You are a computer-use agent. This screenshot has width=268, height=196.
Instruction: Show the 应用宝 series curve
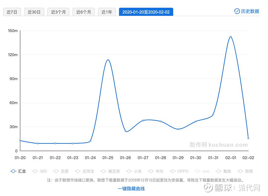pyautogui.click(x=84, y=171)
